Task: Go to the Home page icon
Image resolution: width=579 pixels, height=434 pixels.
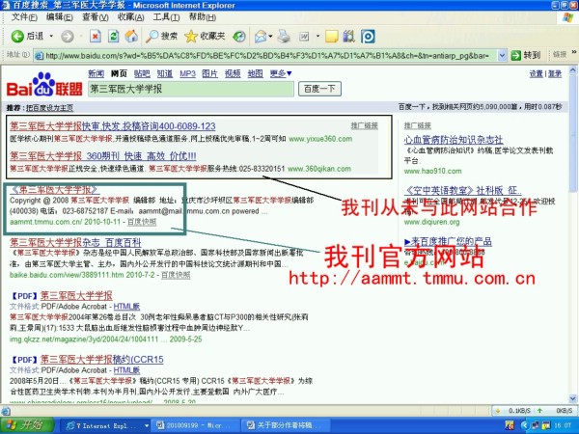Action: 131,37
